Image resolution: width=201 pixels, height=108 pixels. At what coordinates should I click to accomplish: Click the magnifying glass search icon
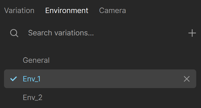(14, 33)
